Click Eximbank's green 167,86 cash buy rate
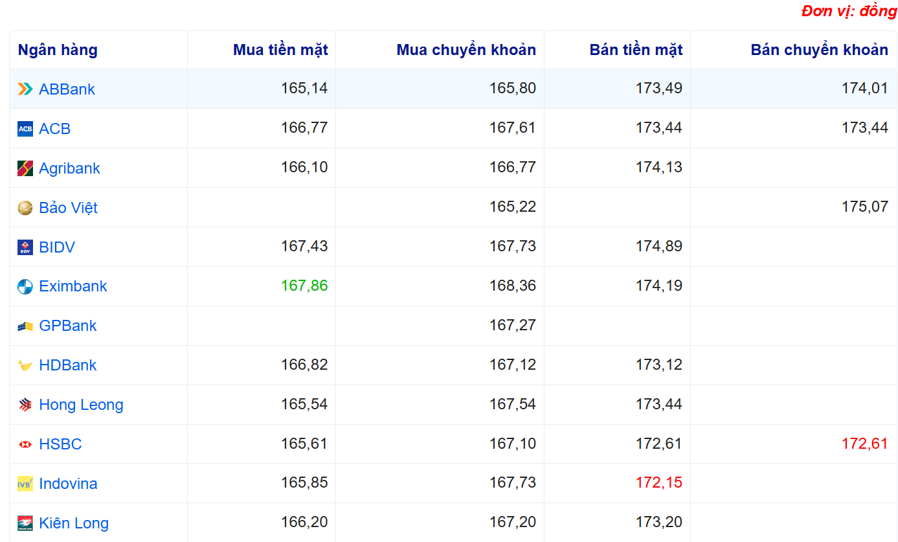 tap(304, 286)
